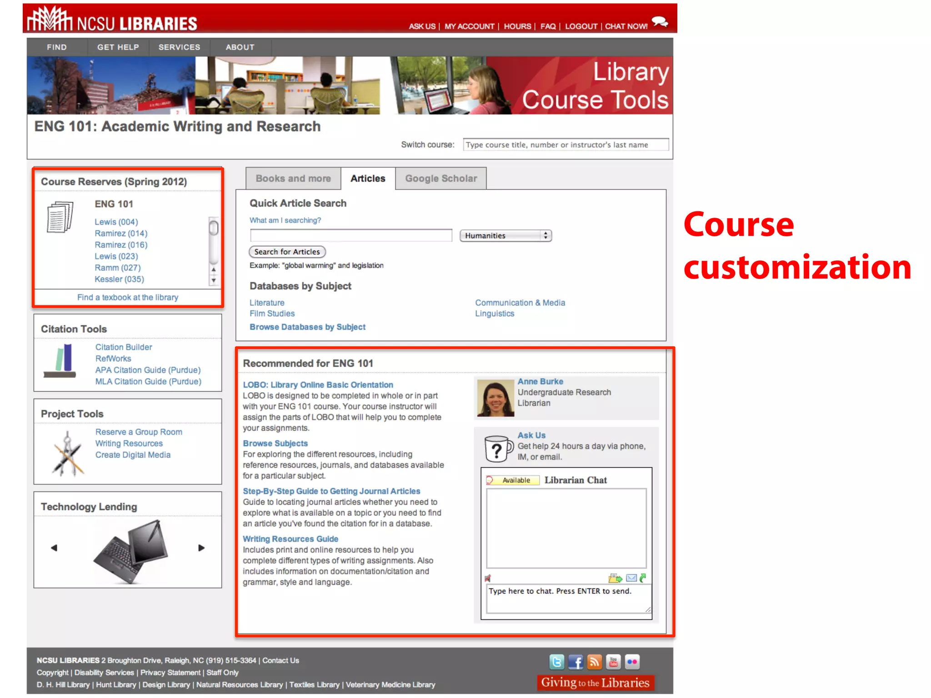Open Kessler (035) course reserve
This screenshot has height=698, width=931.
(x=119, y=279)
